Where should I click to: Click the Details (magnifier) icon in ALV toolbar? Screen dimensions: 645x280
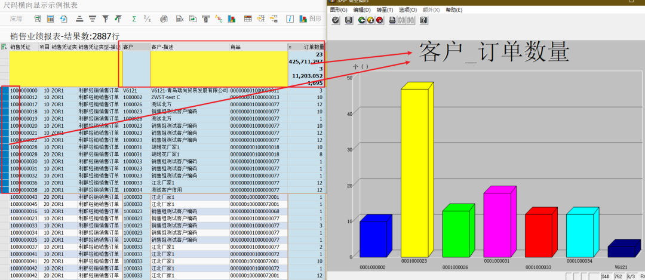pyautogui.click(x=38, y=19)
